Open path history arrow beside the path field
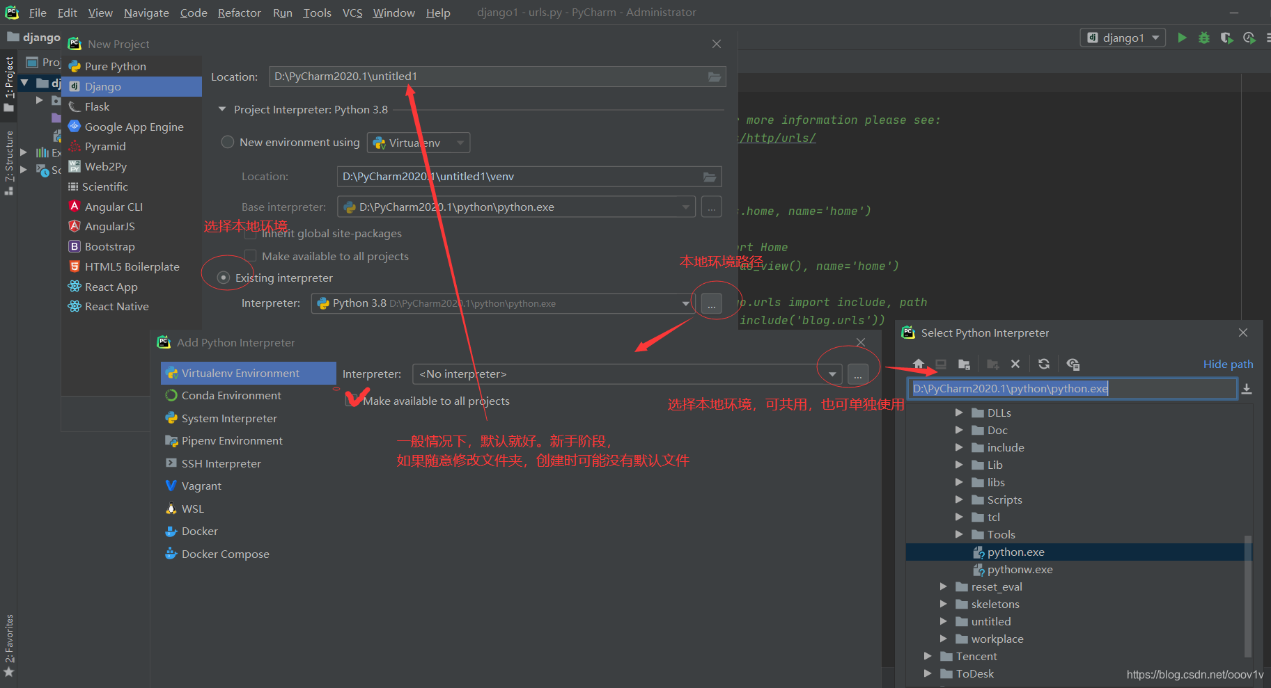This screenshot has width=1271, height=688. (1247, 389)
